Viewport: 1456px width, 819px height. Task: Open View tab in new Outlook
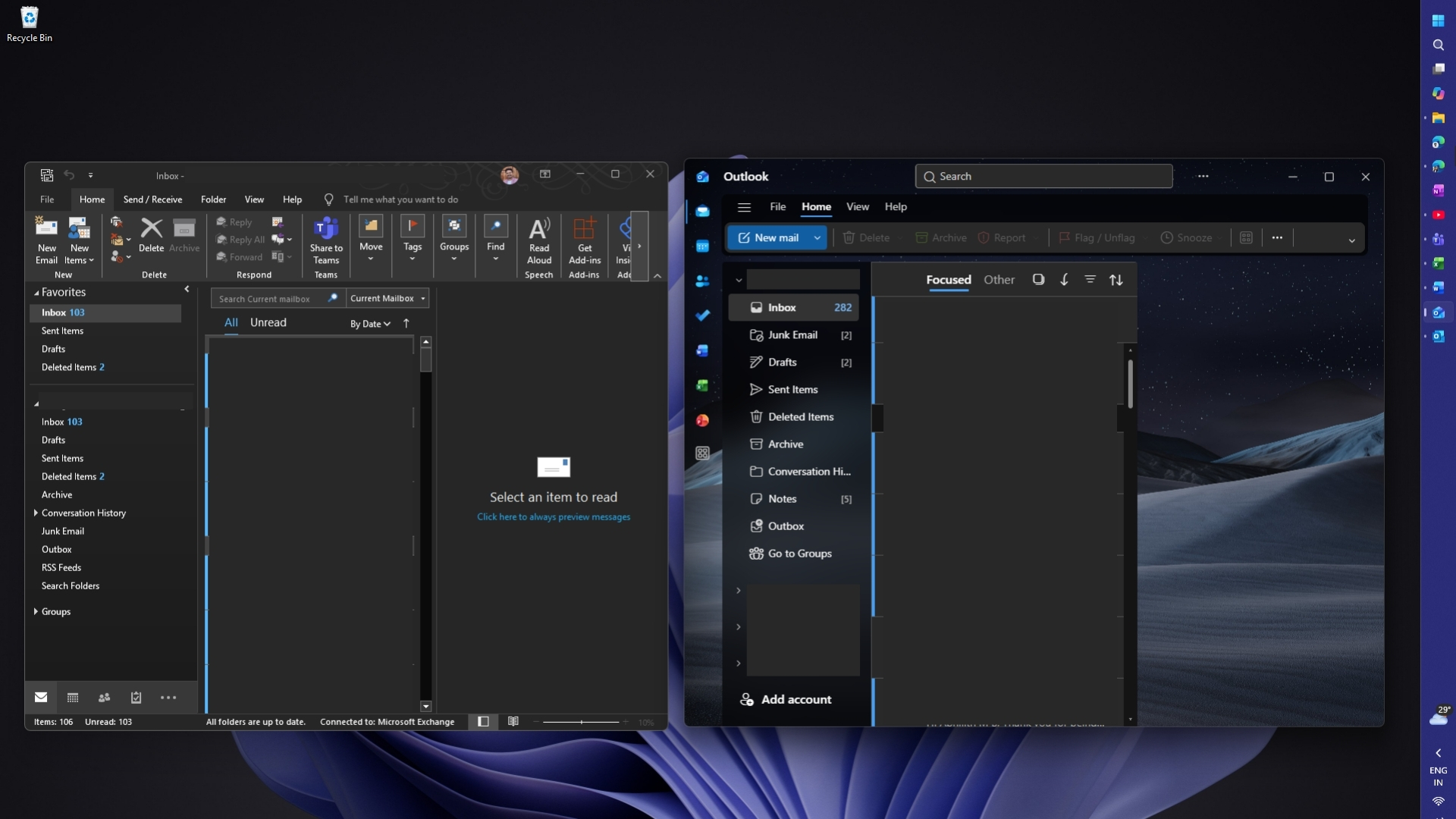click(858, 207)
